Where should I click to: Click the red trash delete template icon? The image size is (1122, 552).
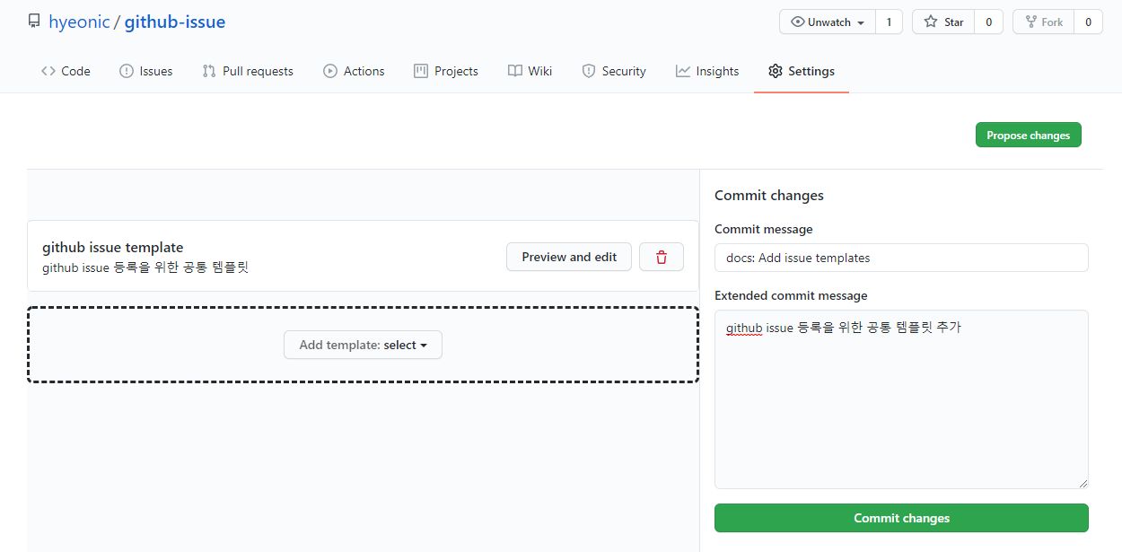(x=662, y=257)
